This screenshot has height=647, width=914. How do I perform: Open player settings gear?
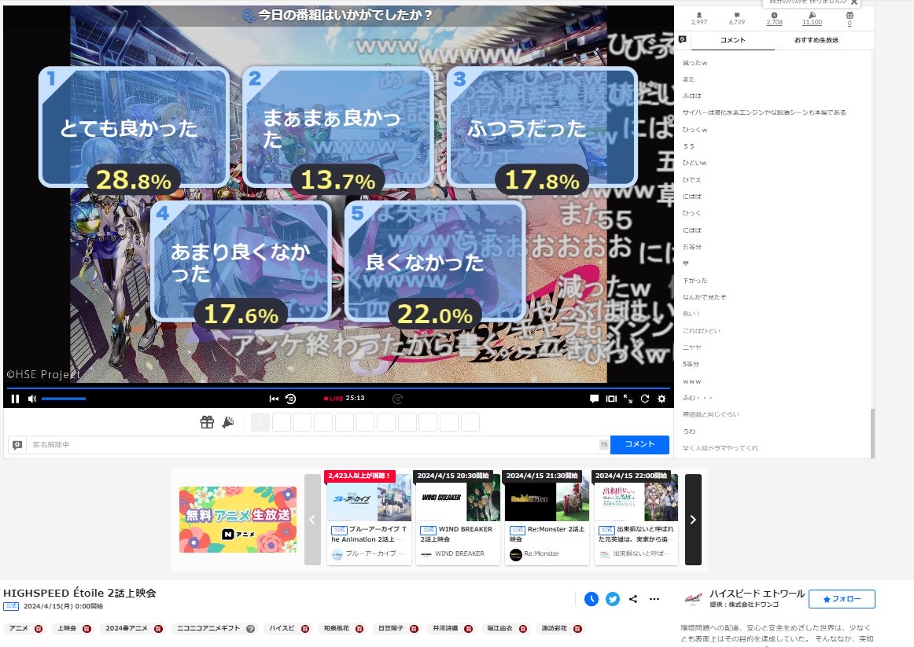click(662, 399)
